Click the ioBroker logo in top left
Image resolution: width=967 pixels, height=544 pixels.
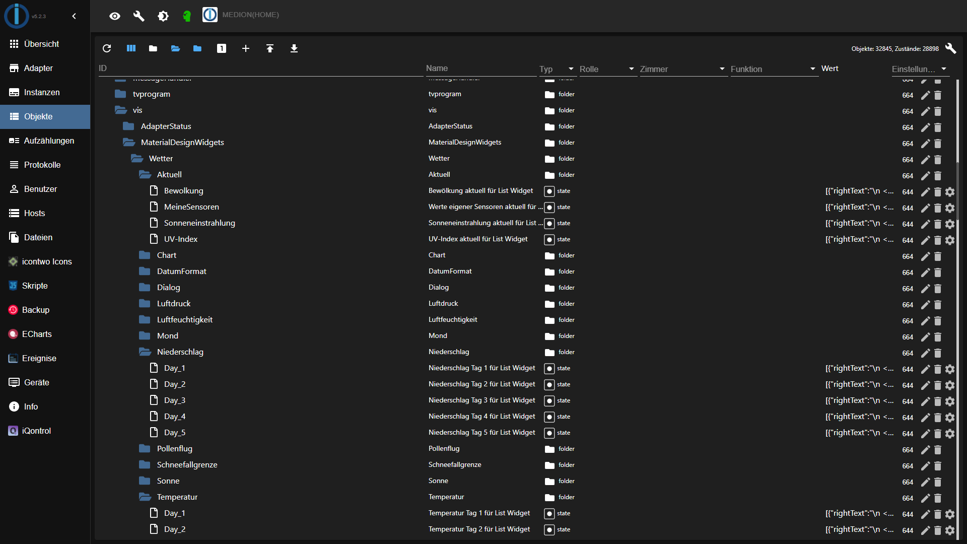pyautogui.click(x=17, y=15)
